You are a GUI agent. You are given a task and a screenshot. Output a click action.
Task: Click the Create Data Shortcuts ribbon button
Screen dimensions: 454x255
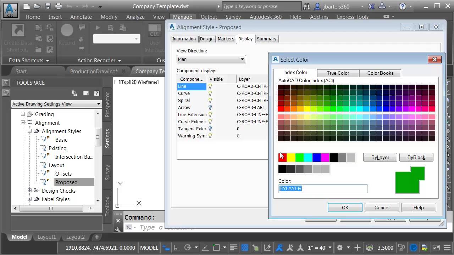[18, 39]
